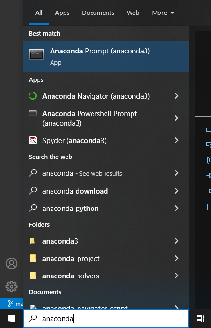
Task: Open Anaconda Prompt best match result
Action: coord(105,56)
